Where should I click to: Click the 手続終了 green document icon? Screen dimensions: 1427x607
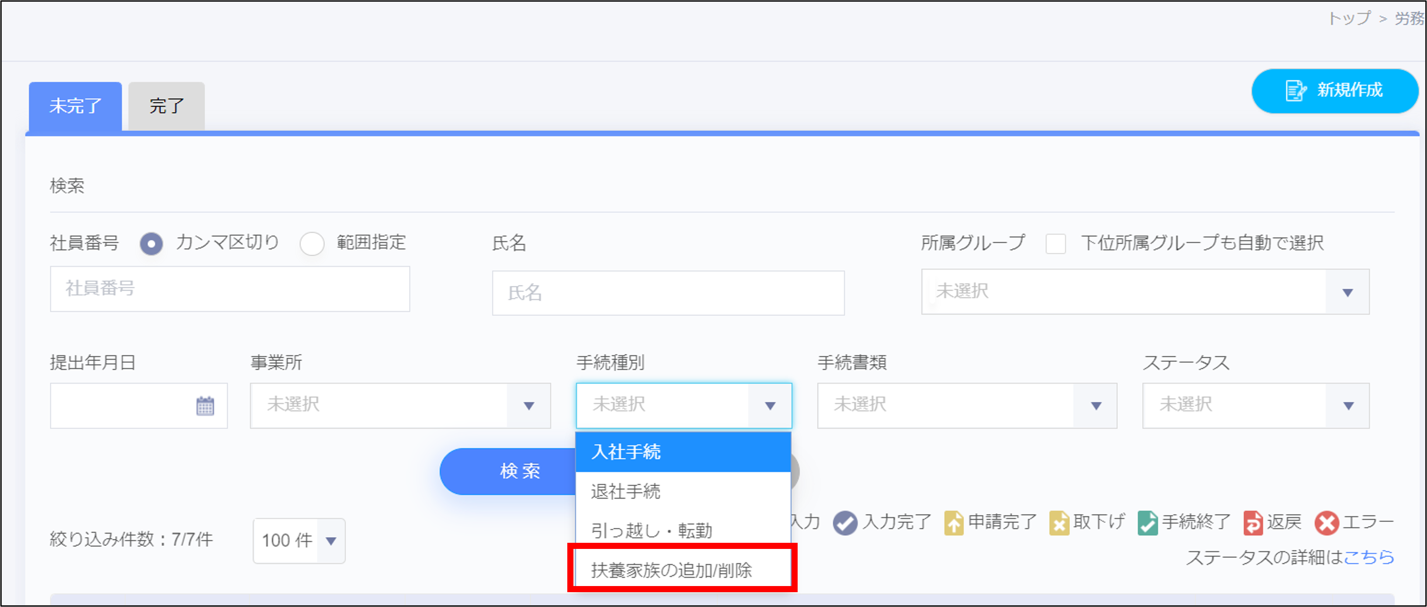click(1147, 522)
